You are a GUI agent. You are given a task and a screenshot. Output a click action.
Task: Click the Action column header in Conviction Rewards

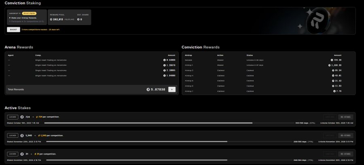tap(220, 55)
